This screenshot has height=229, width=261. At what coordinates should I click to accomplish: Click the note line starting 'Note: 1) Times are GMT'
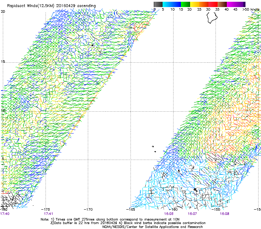coord(110,219)
